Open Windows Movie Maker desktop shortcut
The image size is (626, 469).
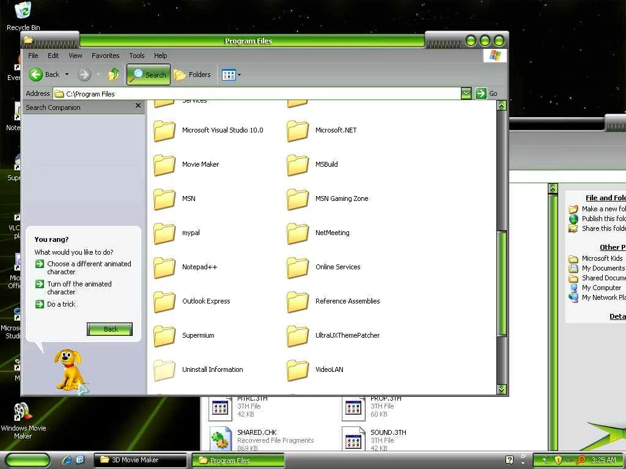23,421
